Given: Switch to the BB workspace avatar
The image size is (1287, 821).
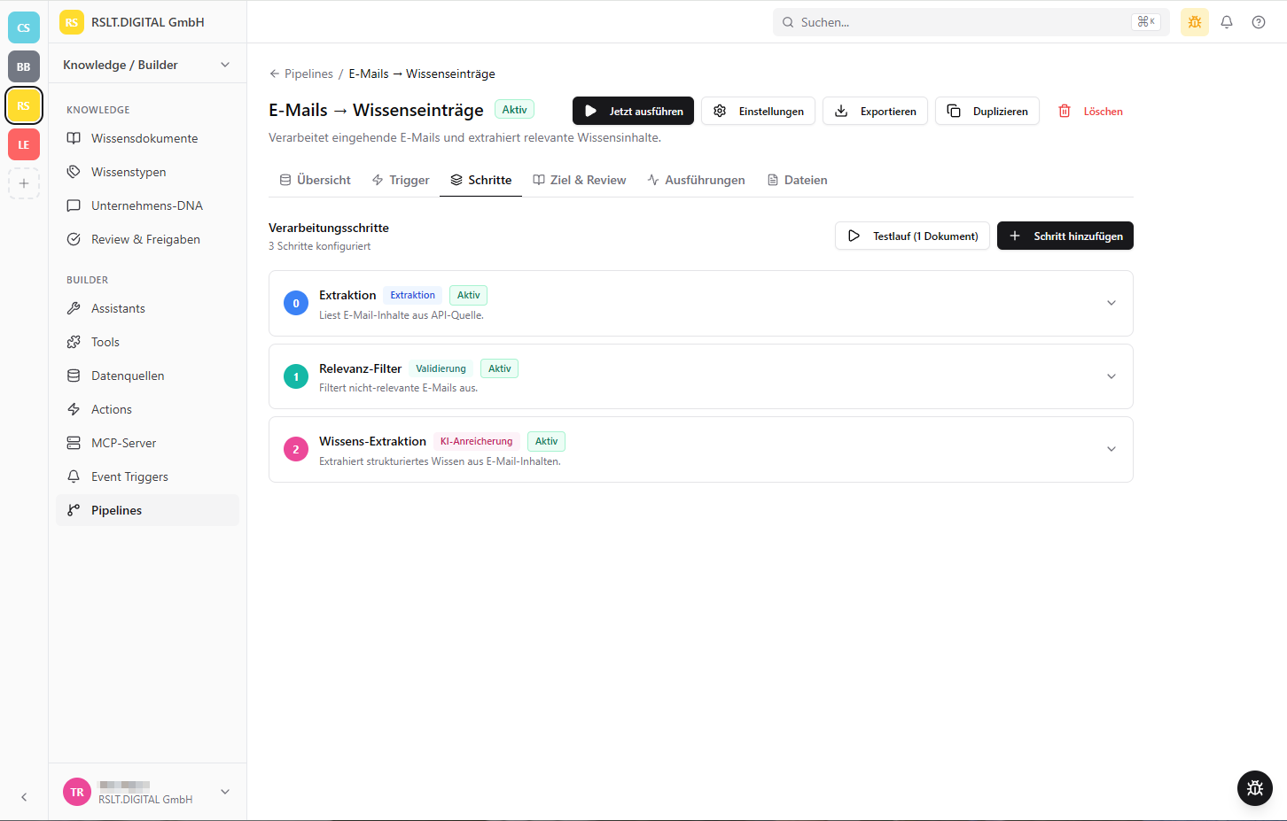Looking at the screenshot, I should pyautogui.click(x=24, y=66).
